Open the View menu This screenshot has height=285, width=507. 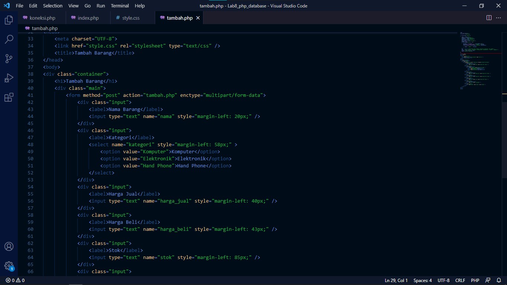[73, 6]
